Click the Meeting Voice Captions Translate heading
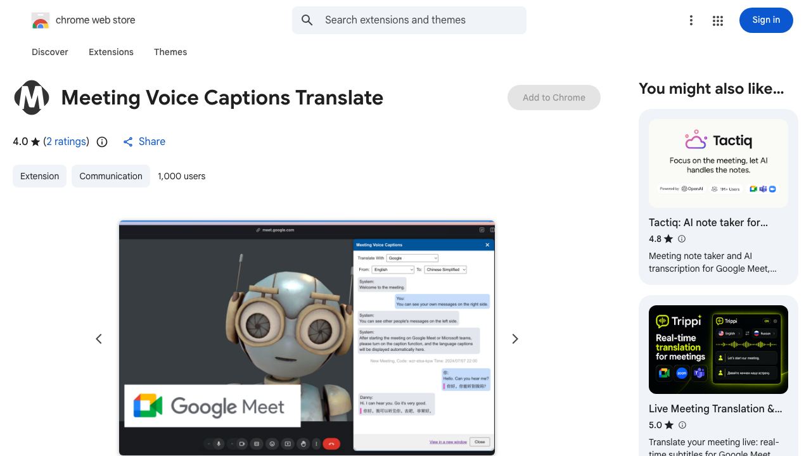 222,98
